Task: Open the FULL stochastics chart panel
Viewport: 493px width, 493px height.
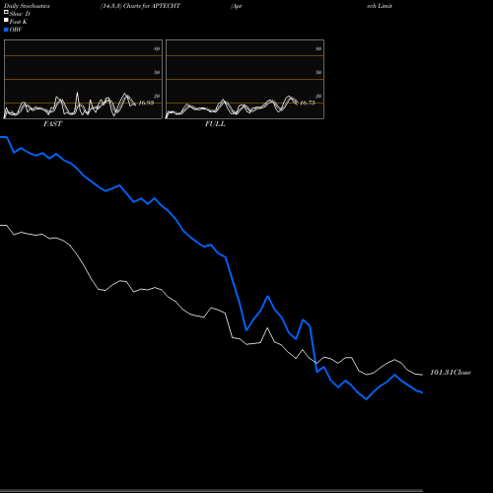Action: (245, 79)
